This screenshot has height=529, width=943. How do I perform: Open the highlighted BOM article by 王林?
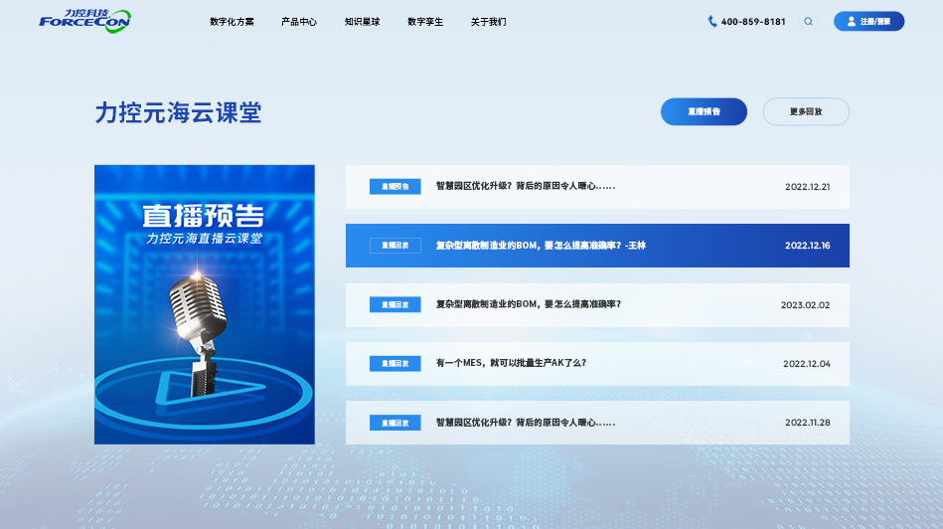pyautogui.click(x=541, y=246)
